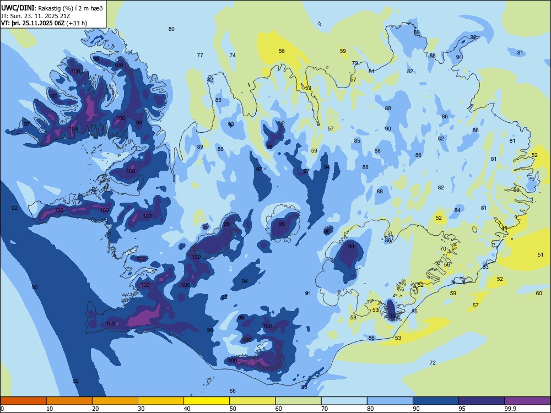Click the pale green 60–70 legend swatch
The image size is (551, 413).
[298, 401]
